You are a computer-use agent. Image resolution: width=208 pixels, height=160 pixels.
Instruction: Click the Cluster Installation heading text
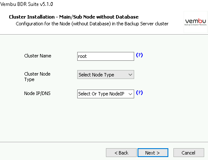[x=74, y=17]
